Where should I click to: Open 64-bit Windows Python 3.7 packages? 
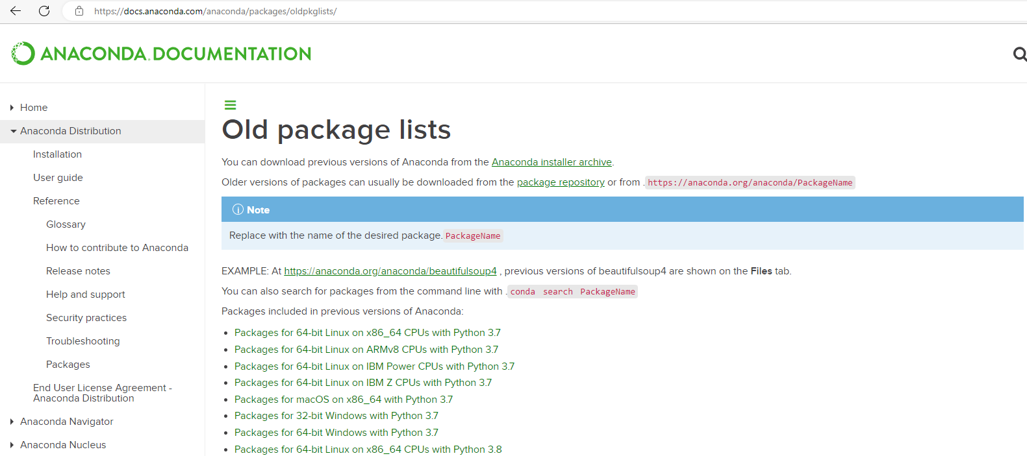(336, 433)
